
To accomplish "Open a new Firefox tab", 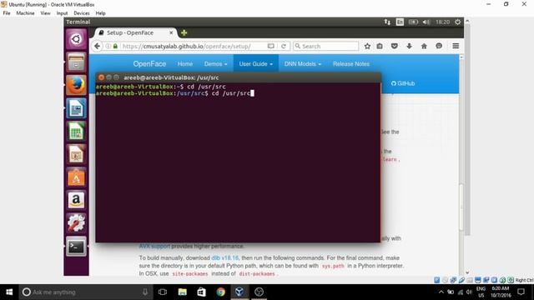I will tap(184, 32).
